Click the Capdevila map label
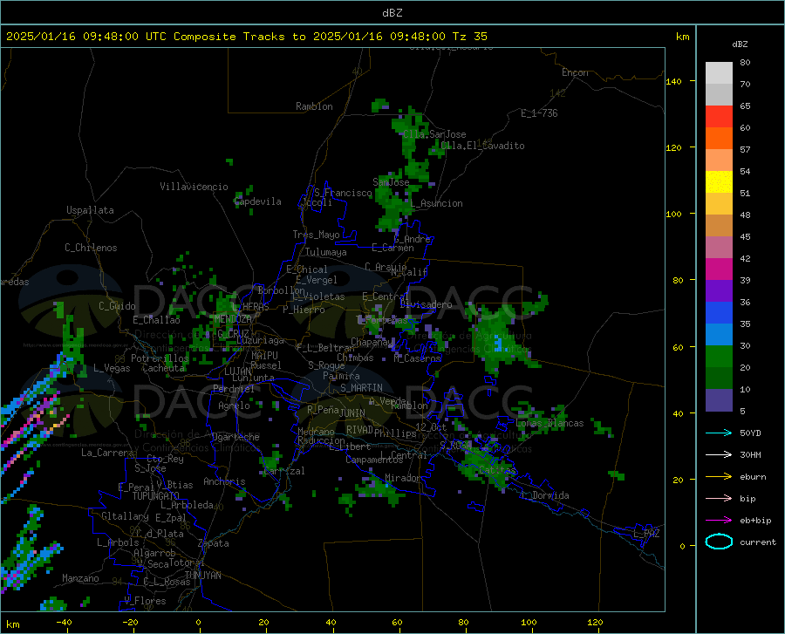The image size is (785, 634). tap(257, 201)
